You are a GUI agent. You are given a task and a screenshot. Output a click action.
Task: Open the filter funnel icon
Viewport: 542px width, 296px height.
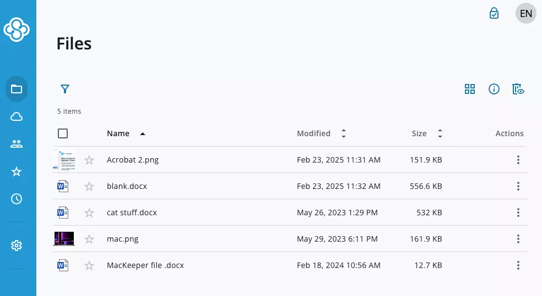tap(65, 89)
